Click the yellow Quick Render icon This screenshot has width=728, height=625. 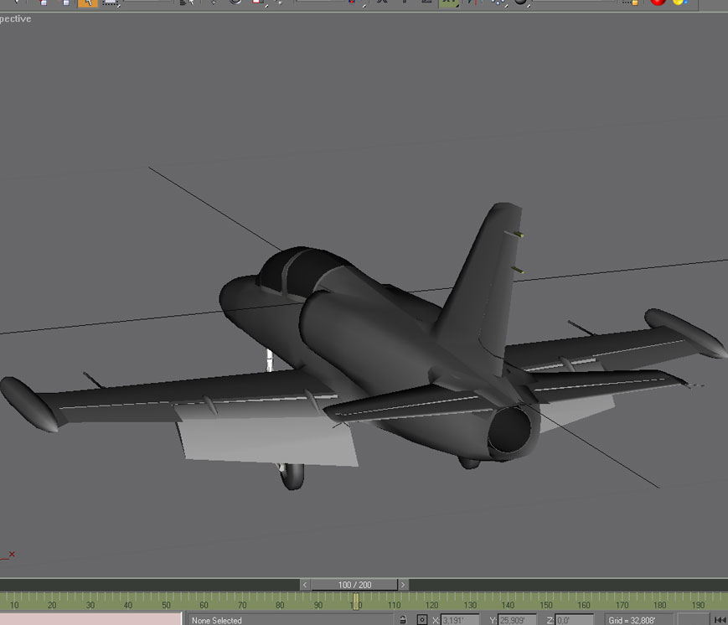point(679,3)
